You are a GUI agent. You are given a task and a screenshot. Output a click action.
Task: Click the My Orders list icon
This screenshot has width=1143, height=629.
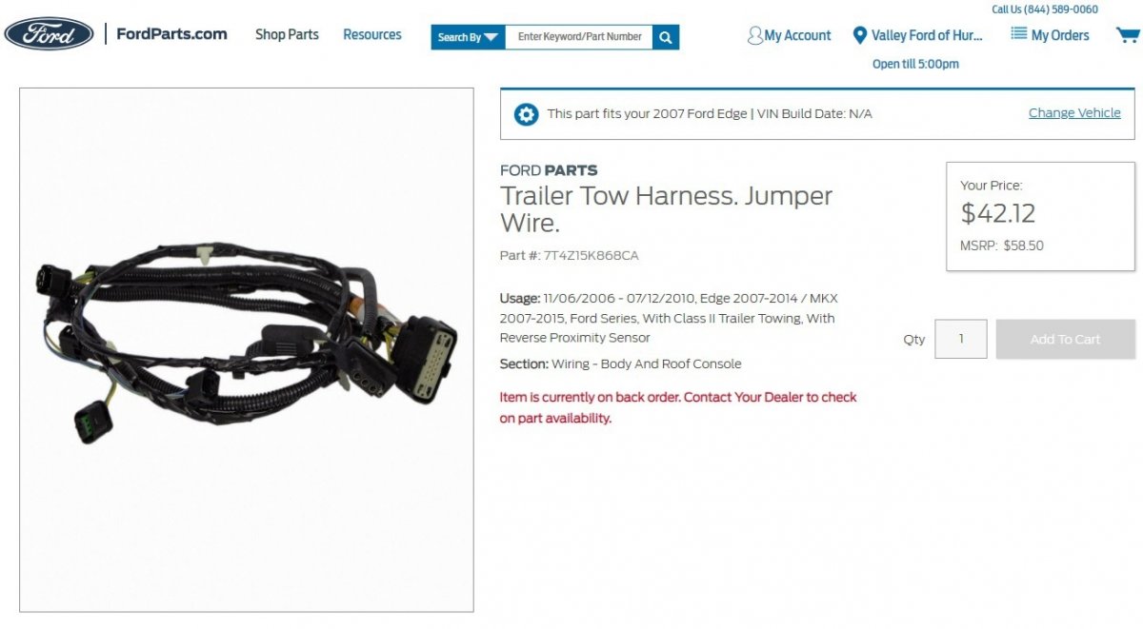coord(1018,34)
